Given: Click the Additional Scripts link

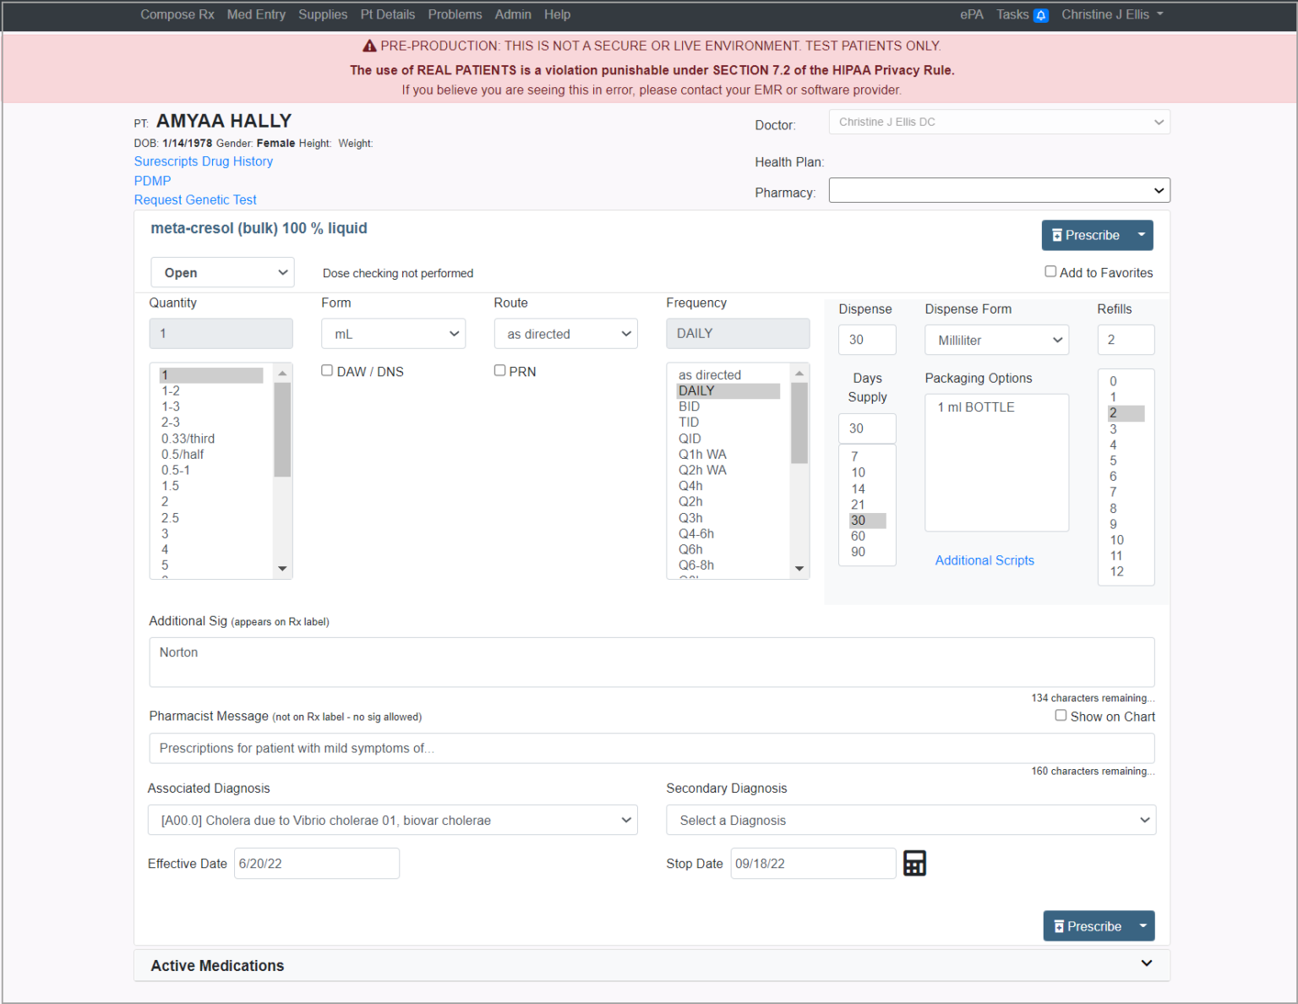Looking at the screenshot, I should pos(984,560).
